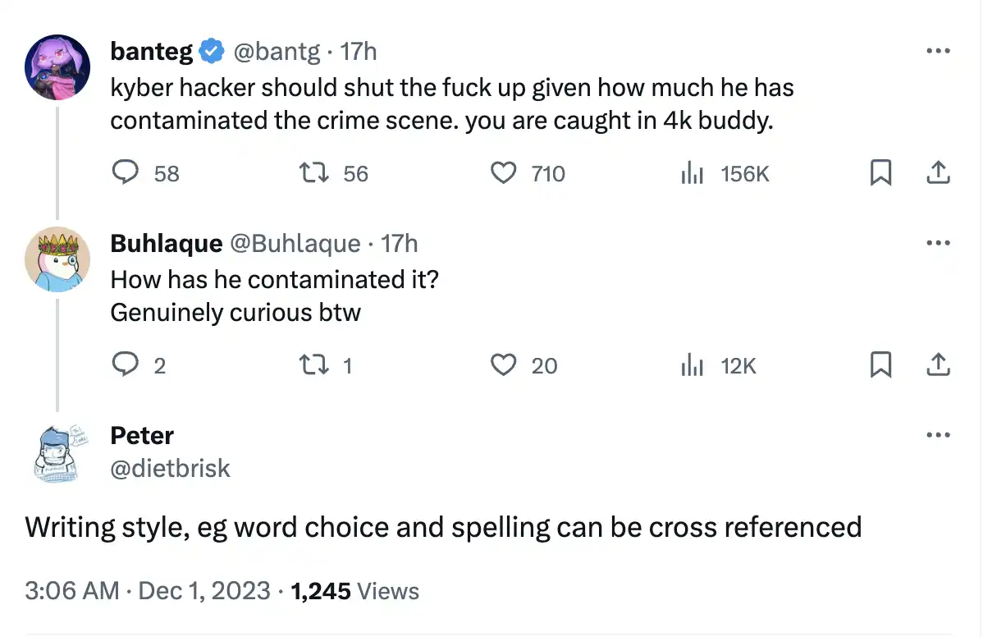Open banteg's profile picture
This screenshot has height=637, width=983.
pos(57,67)
